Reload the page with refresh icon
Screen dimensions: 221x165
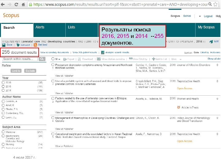[x=16, y=4]
